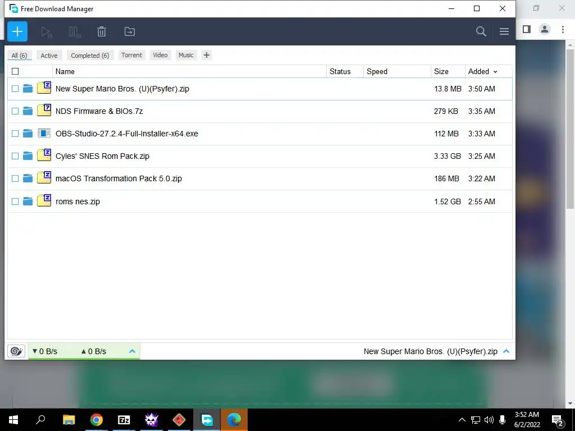Click the move-to-folder toolbar icon

pos(130,31)
